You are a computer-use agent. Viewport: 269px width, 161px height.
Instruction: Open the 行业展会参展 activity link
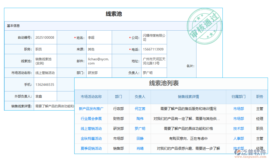coord(91,119)
